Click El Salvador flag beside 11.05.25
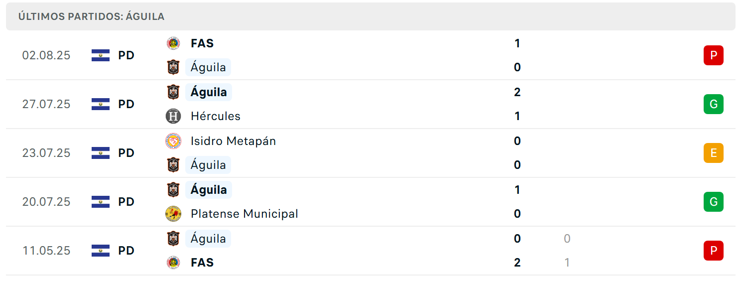741x282 pixels. tap(101, 251)
